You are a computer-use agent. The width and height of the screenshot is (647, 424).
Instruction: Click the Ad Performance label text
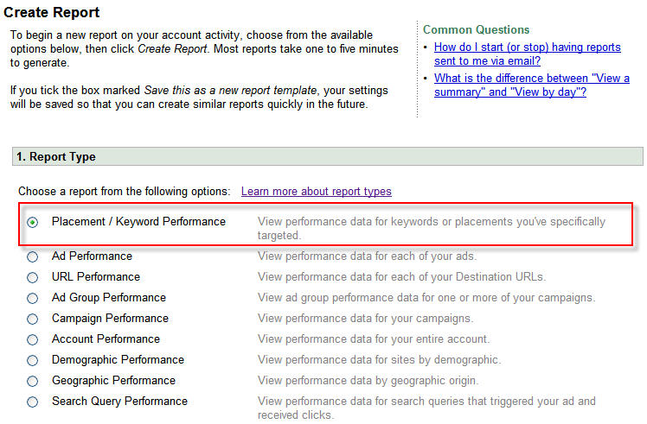(x=92, y=256)
